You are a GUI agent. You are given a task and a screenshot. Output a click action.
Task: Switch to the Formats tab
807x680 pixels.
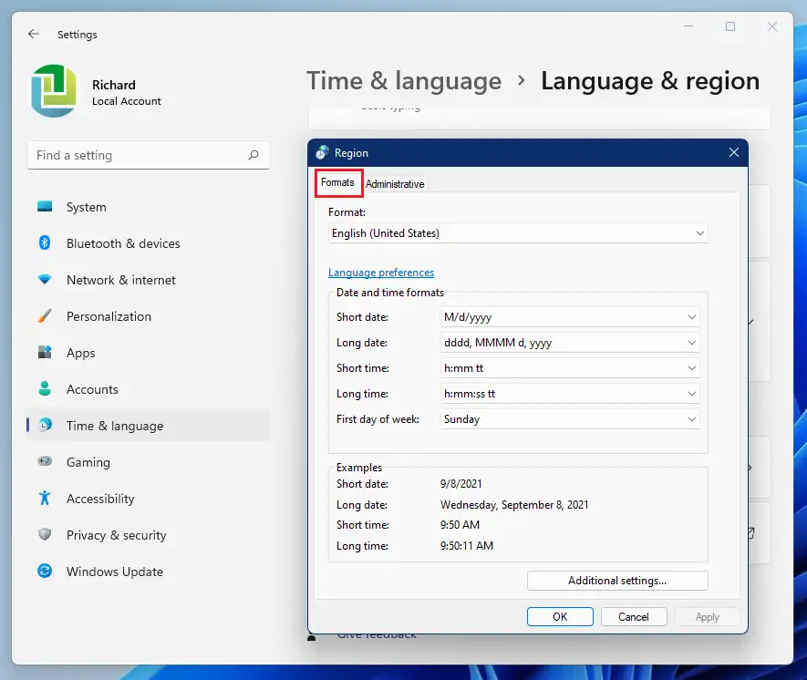[337, 182]
